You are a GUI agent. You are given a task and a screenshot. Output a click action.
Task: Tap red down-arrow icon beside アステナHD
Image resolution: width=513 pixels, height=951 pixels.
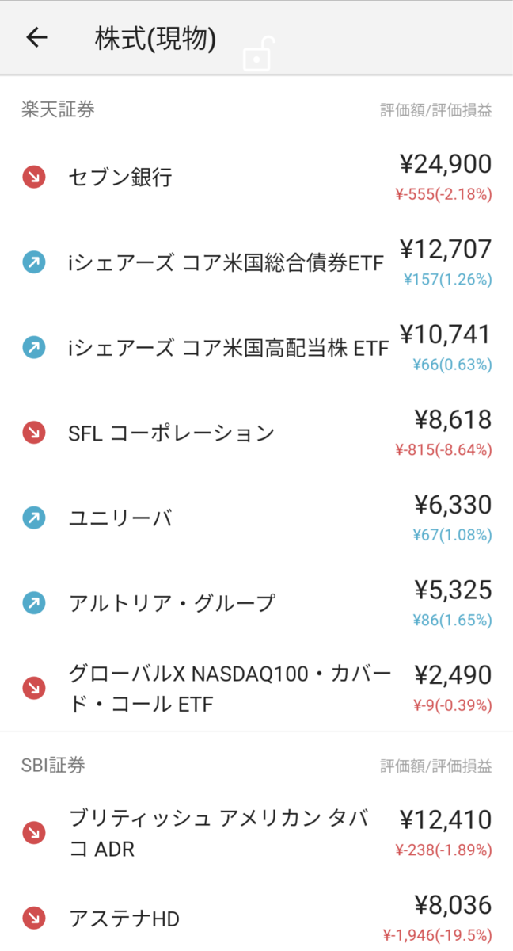(x=34, y=919)
